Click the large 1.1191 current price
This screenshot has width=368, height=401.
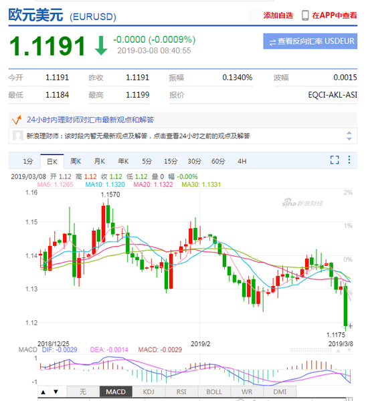coord(48,46)
